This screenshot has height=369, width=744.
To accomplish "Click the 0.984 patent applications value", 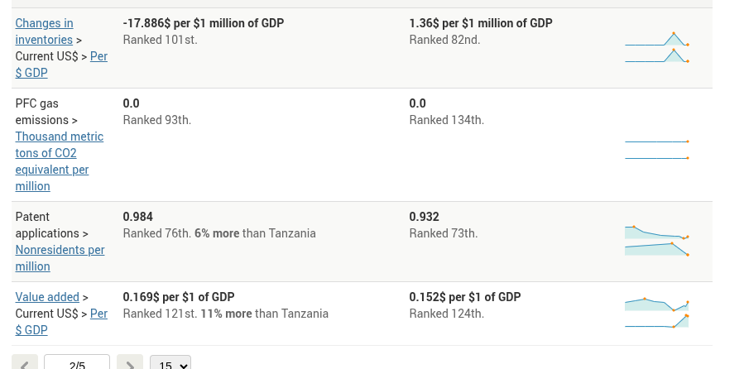I will (138, 217).
